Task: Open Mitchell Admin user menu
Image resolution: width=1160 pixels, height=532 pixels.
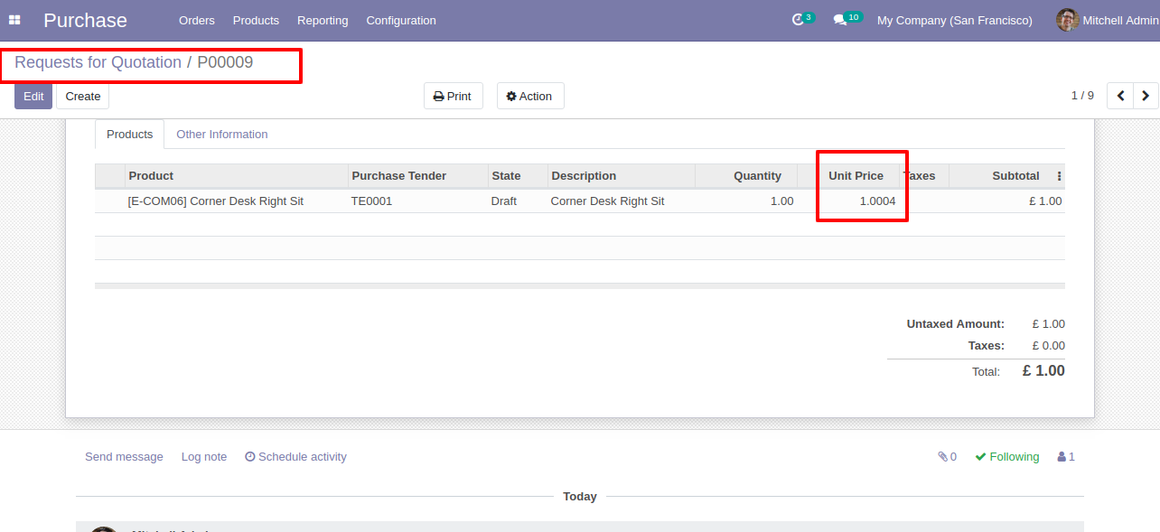Action: point(1107,20)
